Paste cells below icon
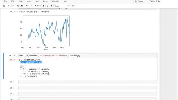Image resolution: width=178 pixels, height=100 pixels. (x=22, y=6)
